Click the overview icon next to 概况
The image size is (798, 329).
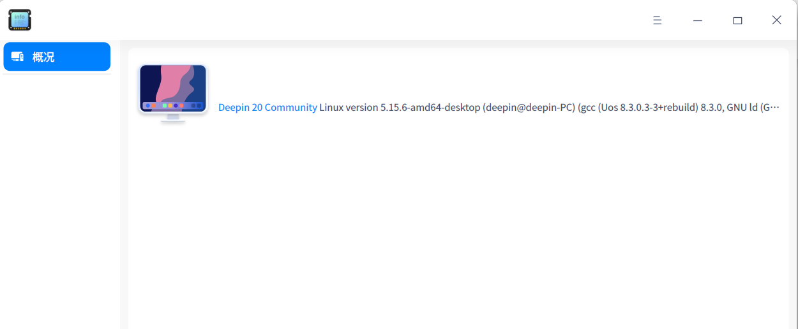point(18,57)
